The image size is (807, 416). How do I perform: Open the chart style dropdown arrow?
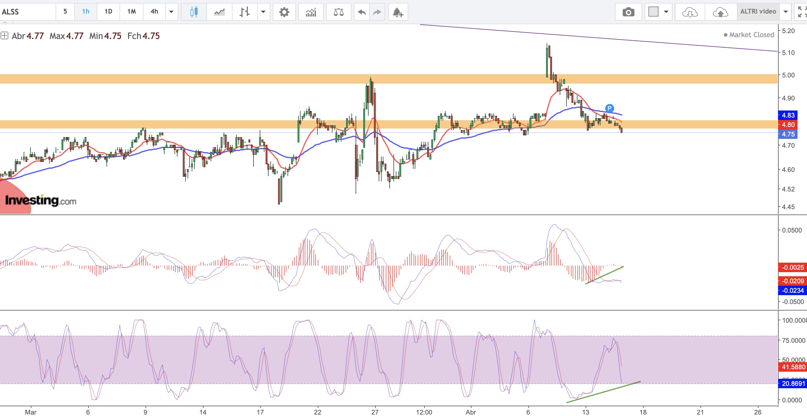263,12
